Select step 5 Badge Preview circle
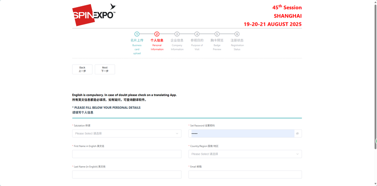Image resolution: width=377 pixels, height=186 pixels. [x=217, y=34]
